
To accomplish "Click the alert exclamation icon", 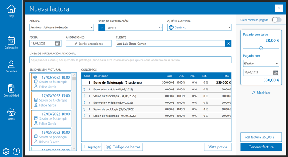I will 17,151.
